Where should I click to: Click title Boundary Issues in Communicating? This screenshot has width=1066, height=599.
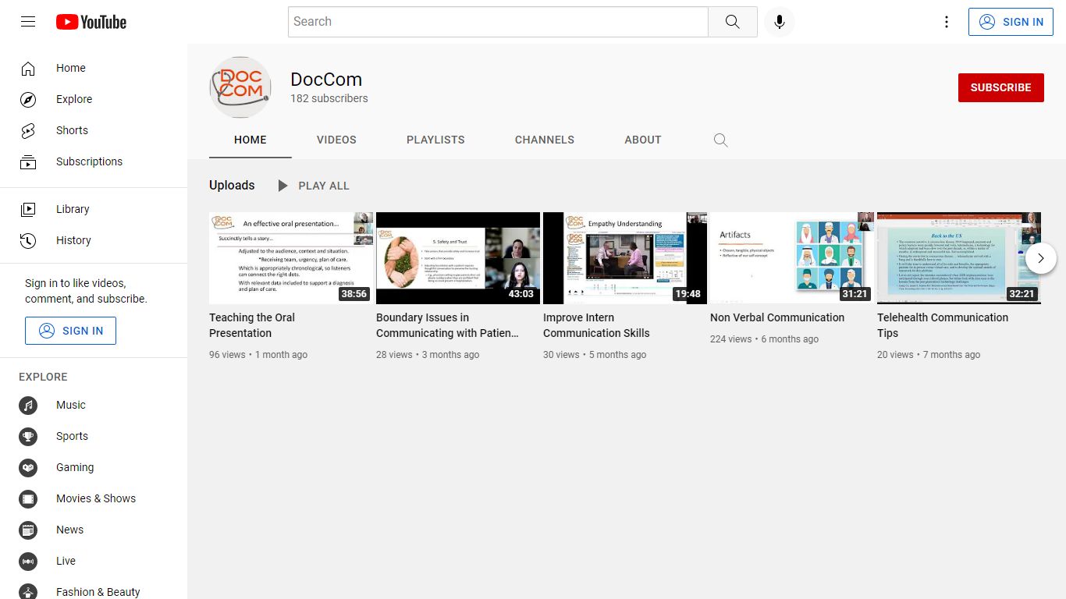click(x=447, y=325)
